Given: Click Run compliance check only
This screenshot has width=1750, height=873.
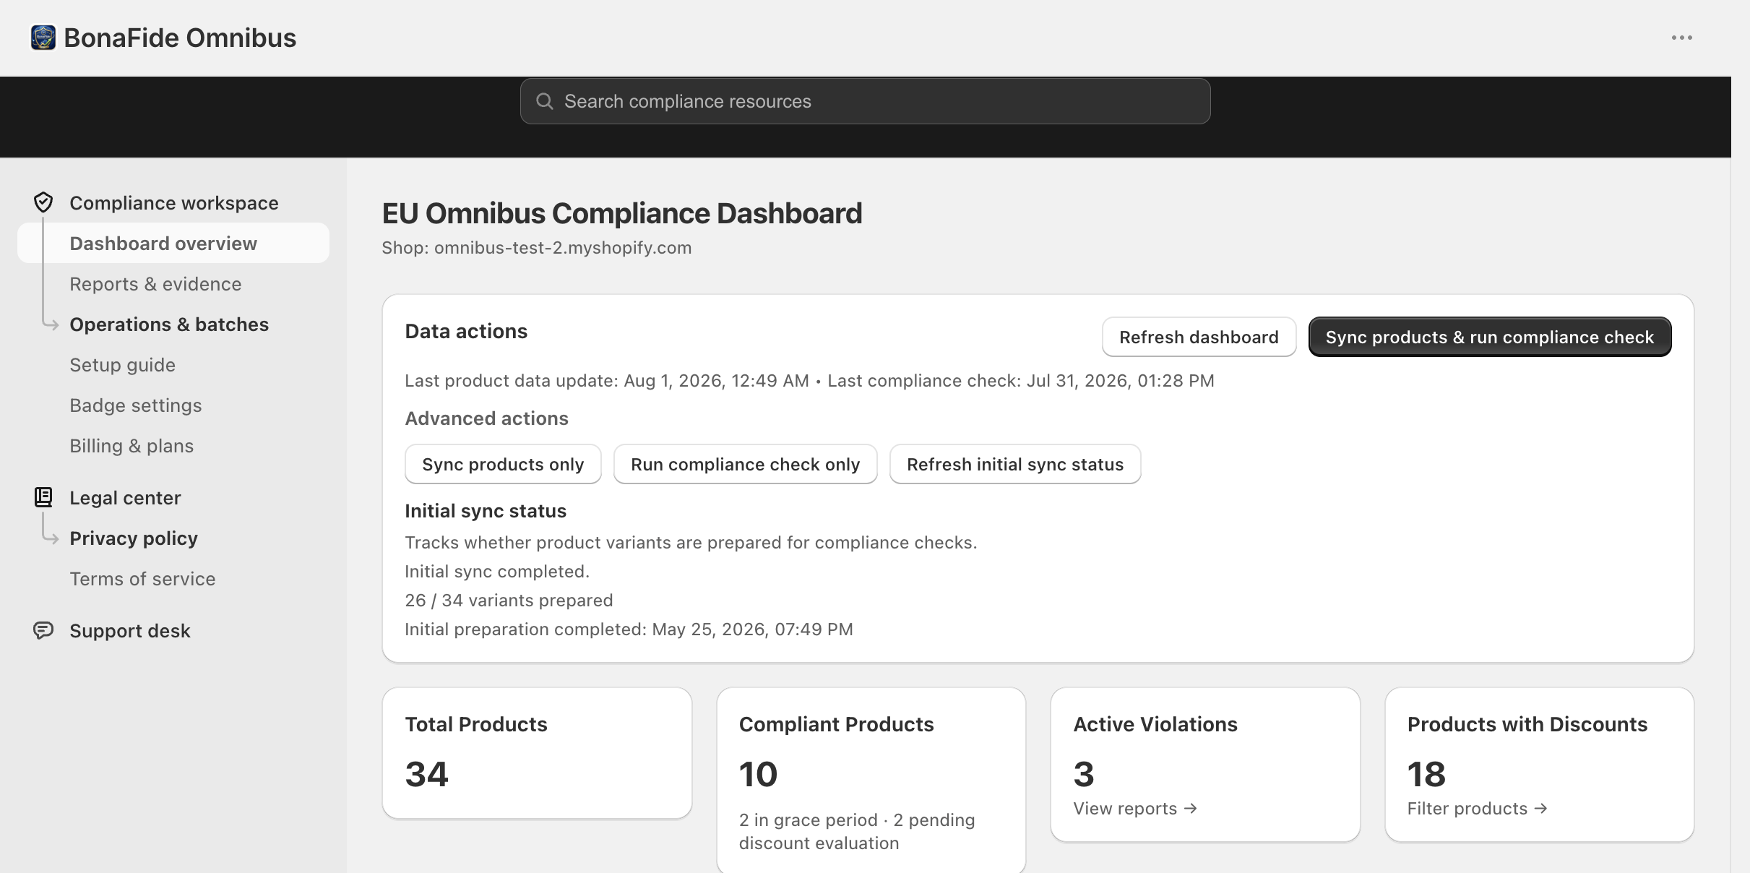Looking at the screenshot, I should click(x=745, y=464).
